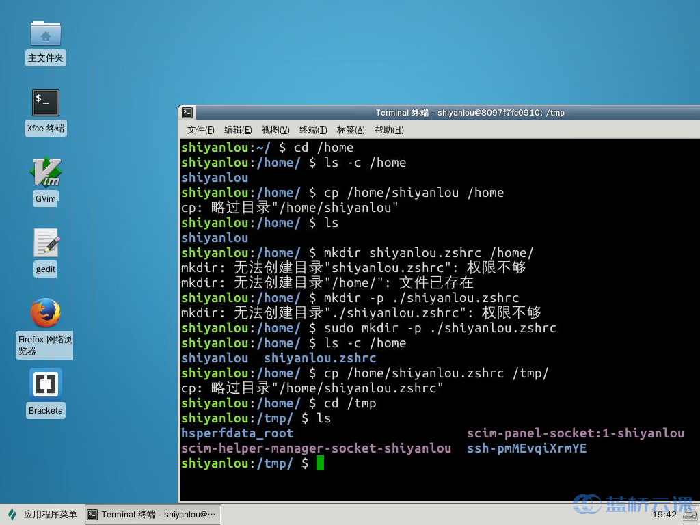
Task: Launch the Xfce 终端 desktop icon
Action: (45, 103)
